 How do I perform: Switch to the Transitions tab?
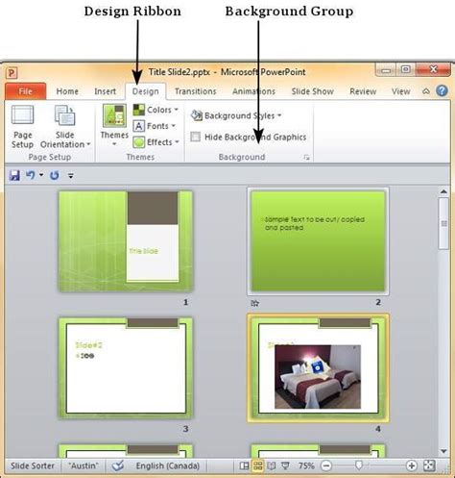tap(196, 91)
